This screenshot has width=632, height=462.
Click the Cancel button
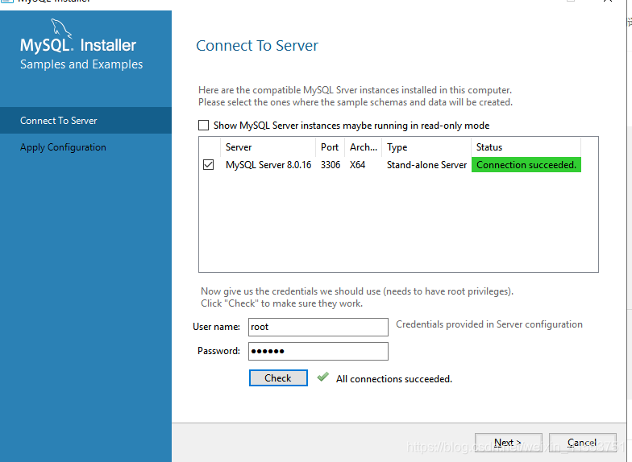point(582,443)
